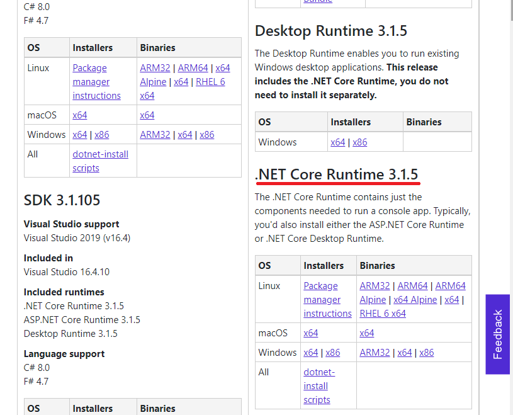
Task: Download Linux ARM32 binary under .NET Core Runtime 3.1.5
Action: click(375, 286)
